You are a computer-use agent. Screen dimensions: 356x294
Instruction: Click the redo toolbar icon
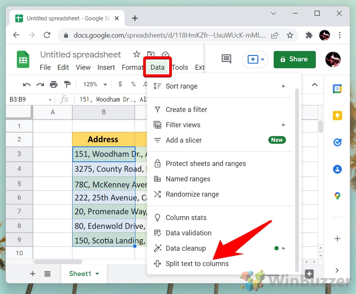[40, 85]
